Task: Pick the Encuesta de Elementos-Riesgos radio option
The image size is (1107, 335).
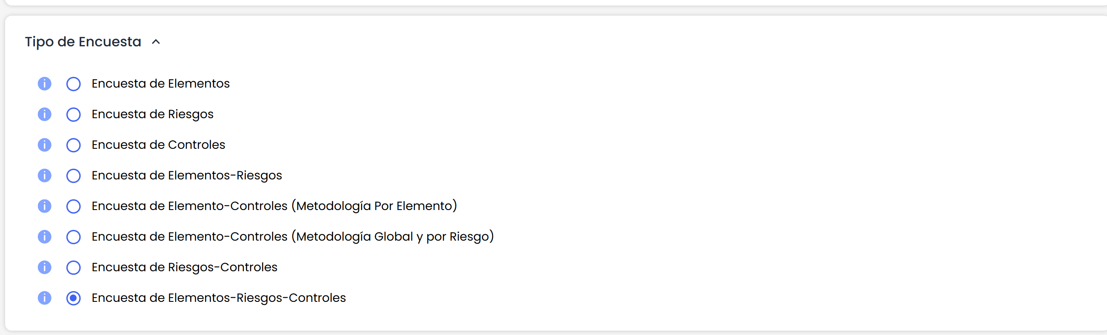Action: 74,176
